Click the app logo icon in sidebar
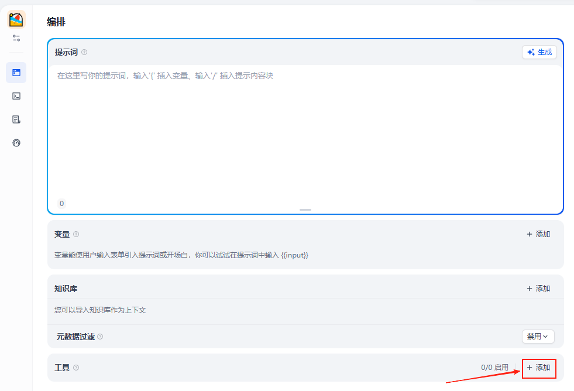The height and width of the screenshot is (391, 574). click(x=16, y=20)
